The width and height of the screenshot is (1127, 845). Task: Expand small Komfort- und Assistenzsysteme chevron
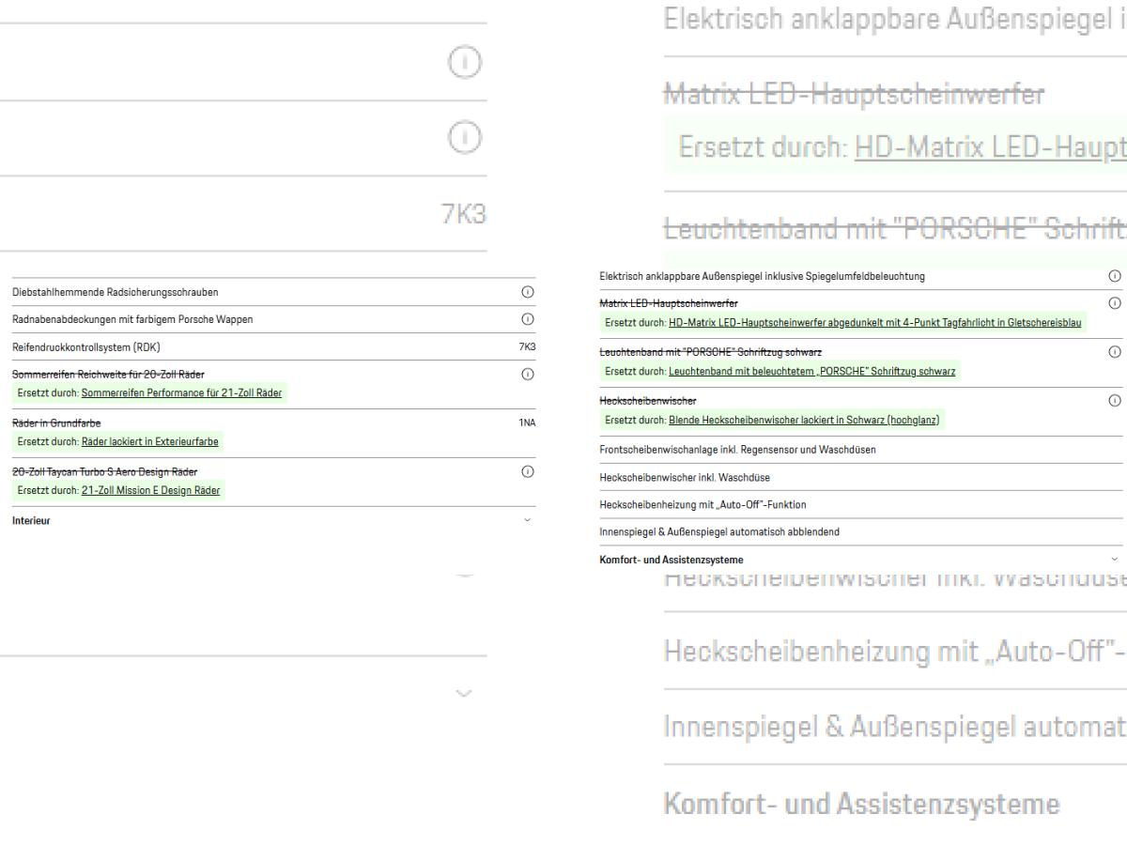tap(1116, 560)
